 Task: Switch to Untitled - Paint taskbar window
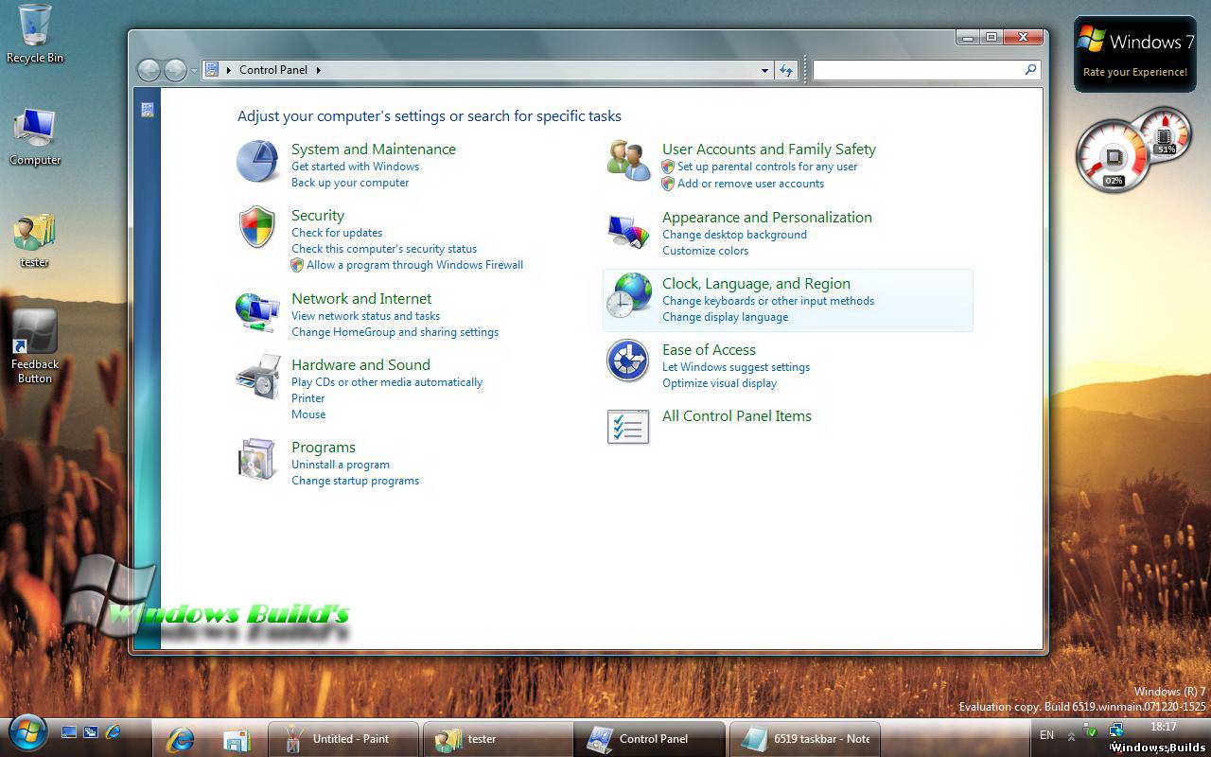click(x=342, y=739)
